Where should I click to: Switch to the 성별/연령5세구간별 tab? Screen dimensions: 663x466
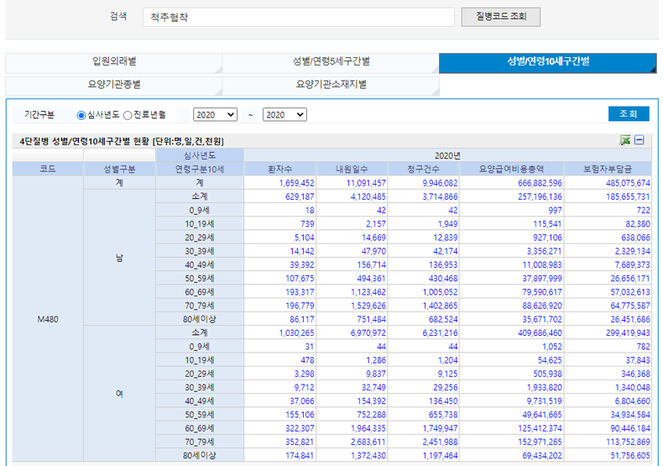pos(331,62)
